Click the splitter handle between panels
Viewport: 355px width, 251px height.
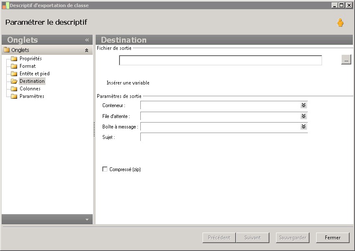94,129
